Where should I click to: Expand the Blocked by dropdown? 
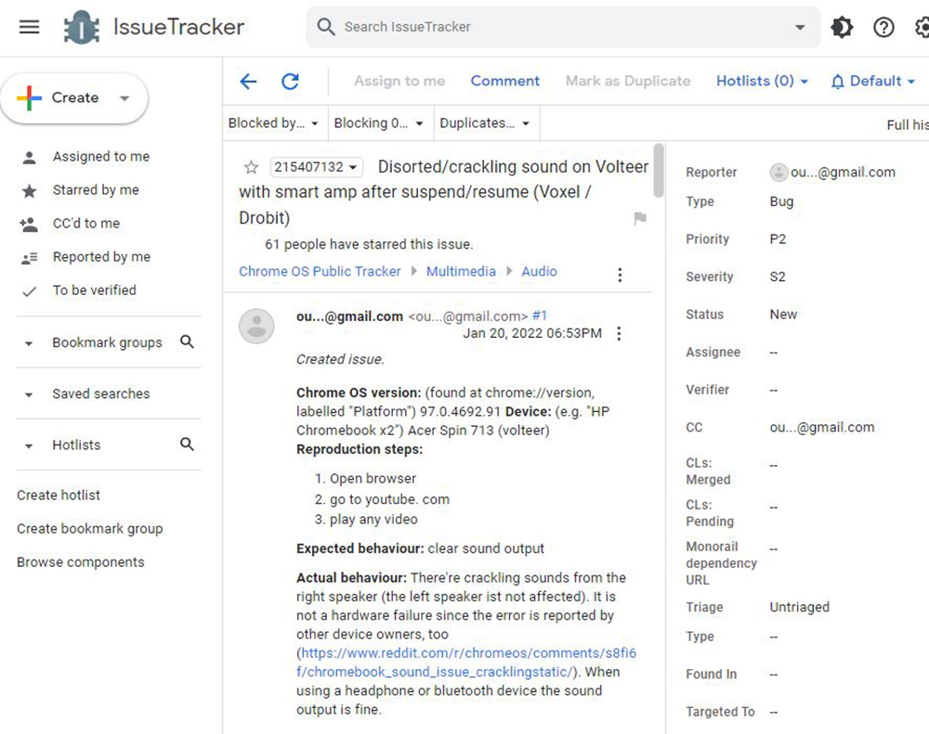point(274,123)
